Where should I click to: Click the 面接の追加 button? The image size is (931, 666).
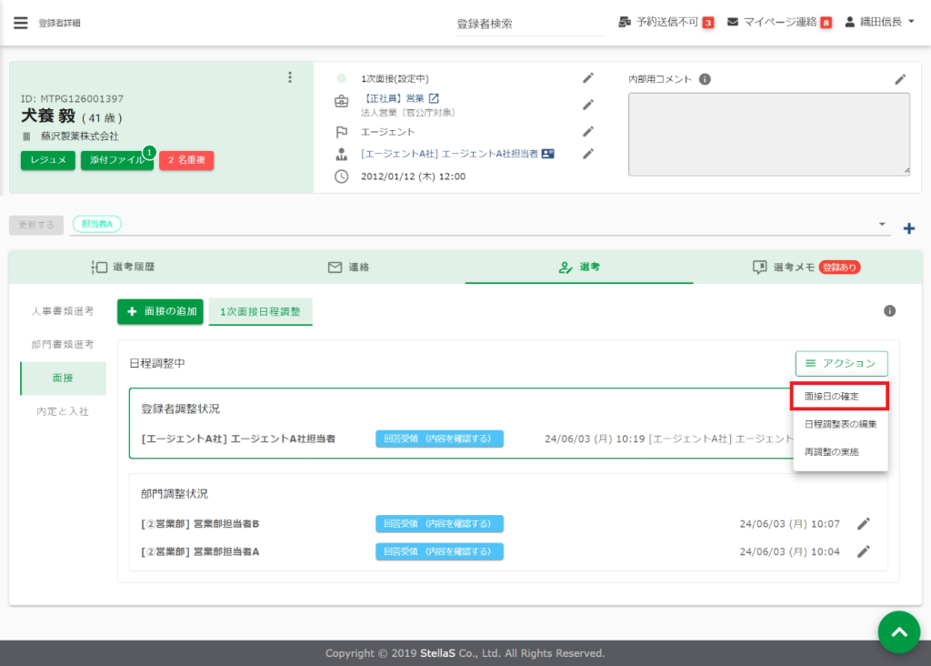[160, 311]
